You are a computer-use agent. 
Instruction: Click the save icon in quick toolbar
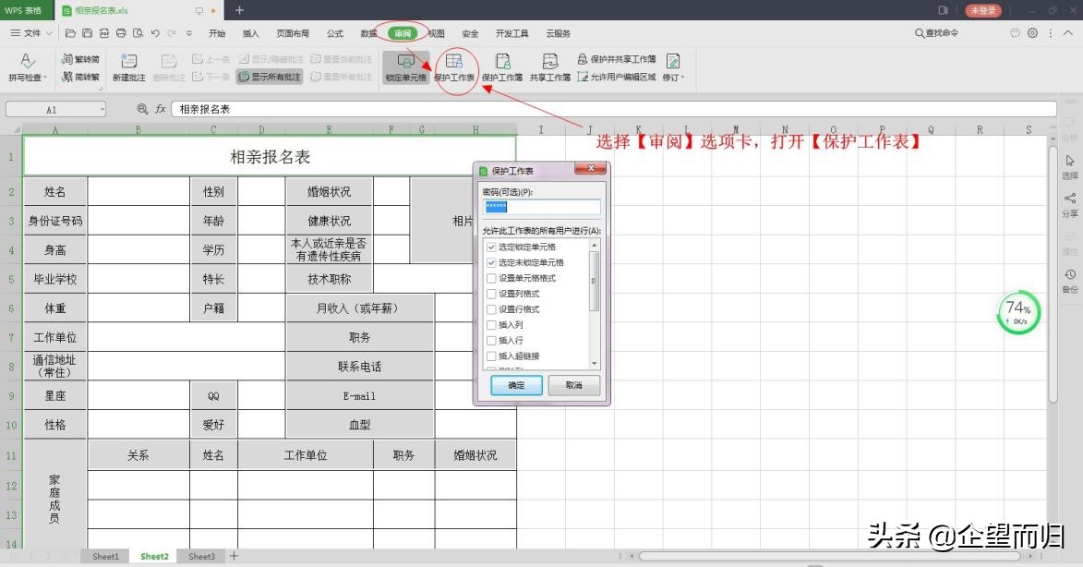(x=87, y=33)
